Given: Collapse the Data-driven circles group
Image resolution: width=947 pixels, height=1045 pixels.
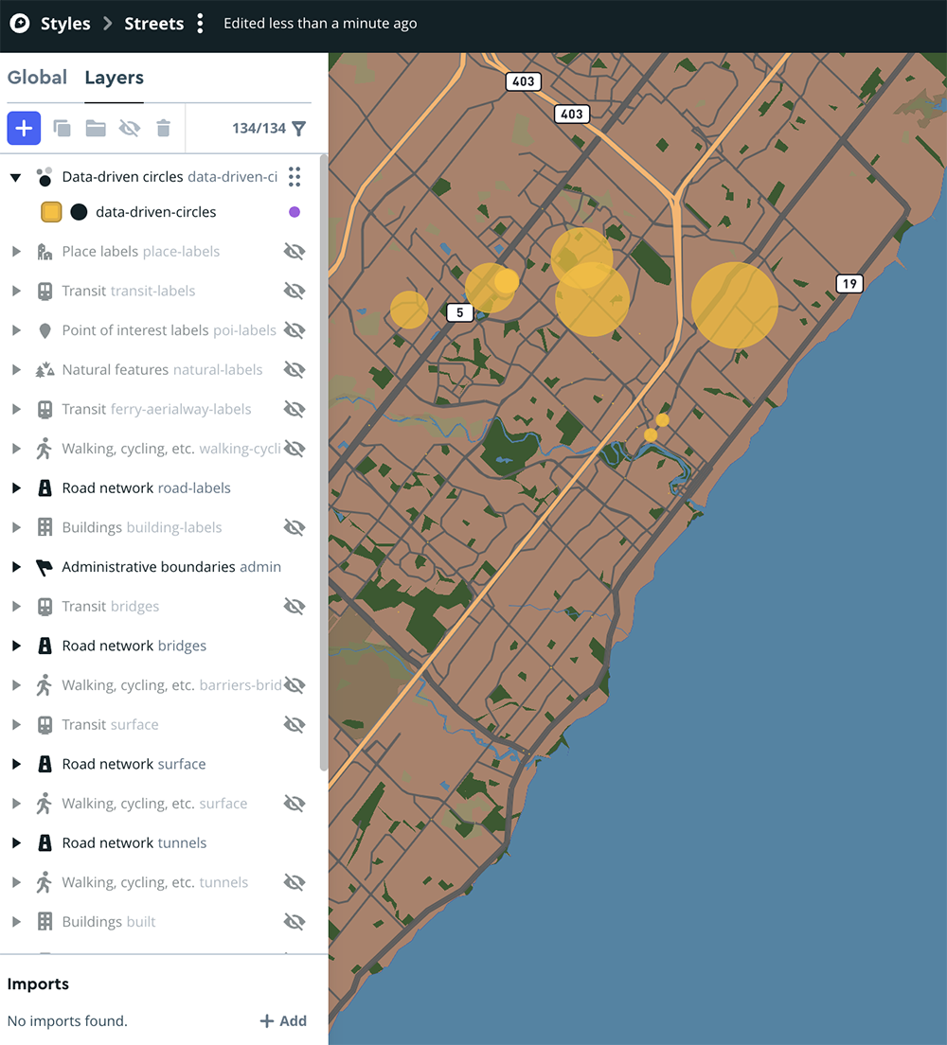Looking at the screenshot, I should pyautogui.click(x=15, y=177).
